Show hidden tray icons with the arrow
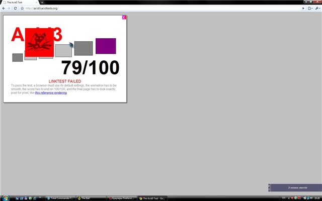322x201 pixels. tap(289, 198)
